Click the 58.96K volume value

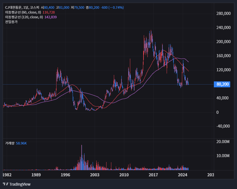coord(21,143)
